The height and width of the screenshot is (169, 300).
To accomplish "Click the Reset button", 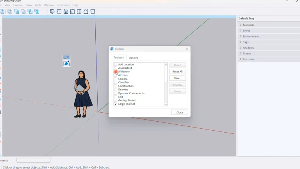I will (x=177, y=65).
